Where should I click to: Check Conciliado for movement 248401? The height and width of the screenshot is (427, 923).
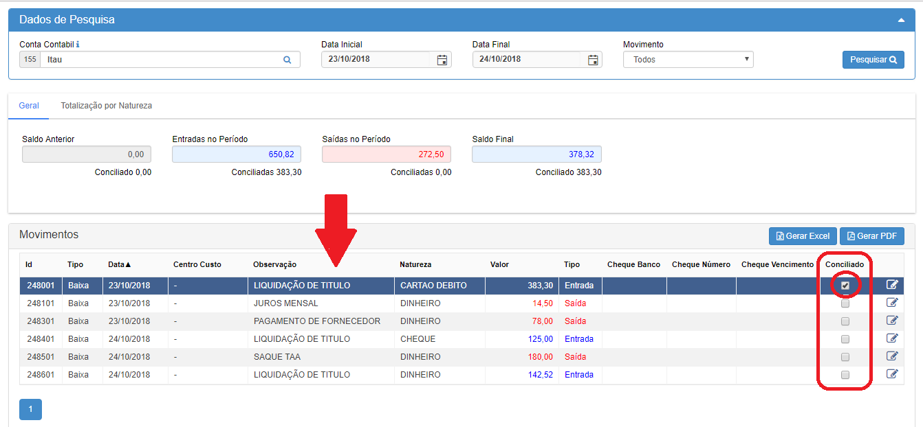click(x=845, y=339)
